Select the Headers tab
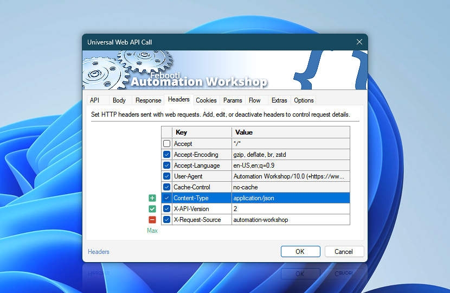The image size is (450, 293). pyautogui.click(x=179, y=99)
